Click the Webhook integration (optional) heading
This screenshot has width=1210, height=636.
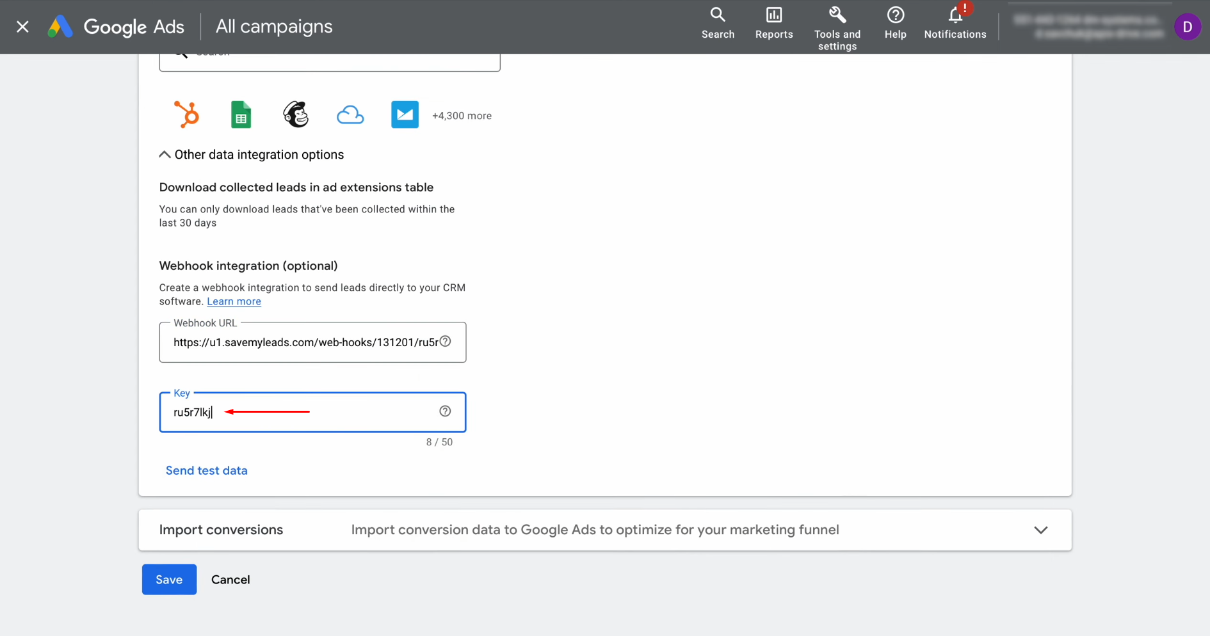point(248,266)
